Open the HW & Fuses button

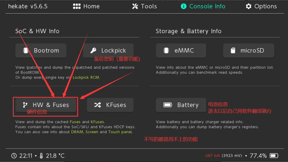tap(46, 105)
